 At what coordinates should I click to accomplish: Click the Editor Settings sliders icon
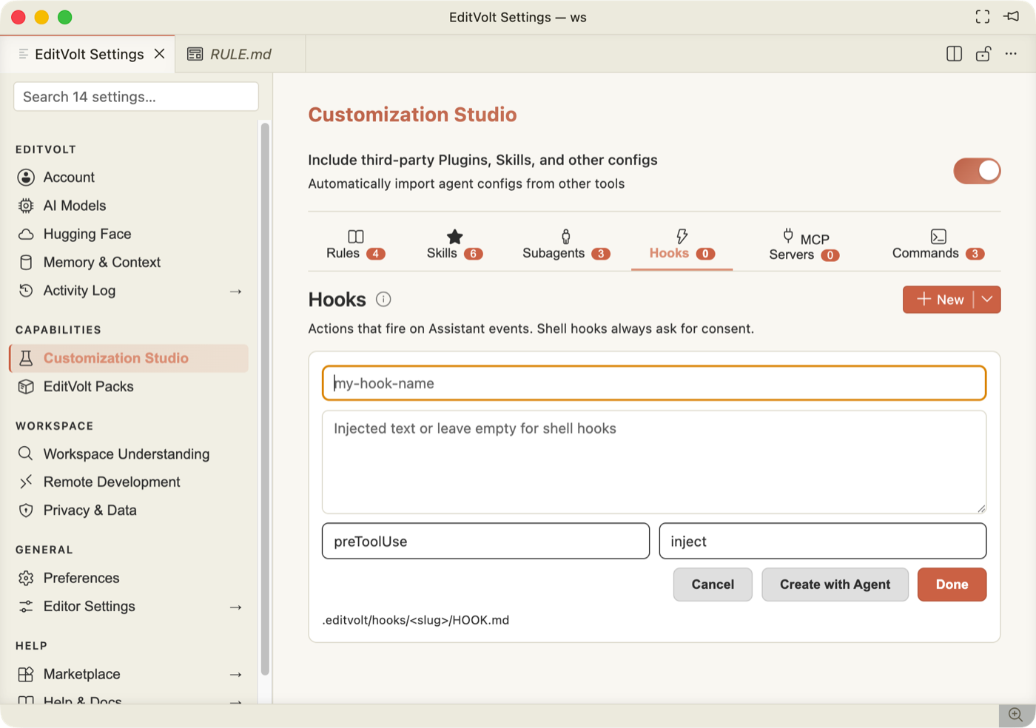26,607
